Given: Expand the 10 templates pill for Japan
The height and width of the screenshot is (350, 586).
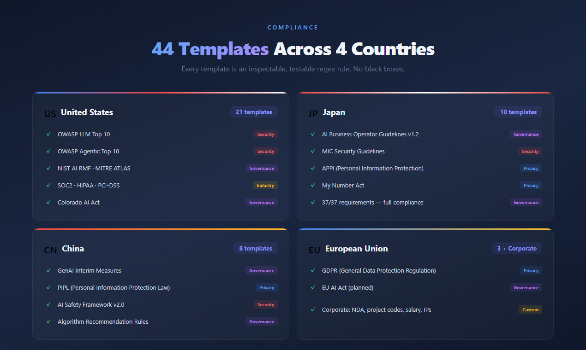Looking at the screenshot, I should (x=518, y=112).
